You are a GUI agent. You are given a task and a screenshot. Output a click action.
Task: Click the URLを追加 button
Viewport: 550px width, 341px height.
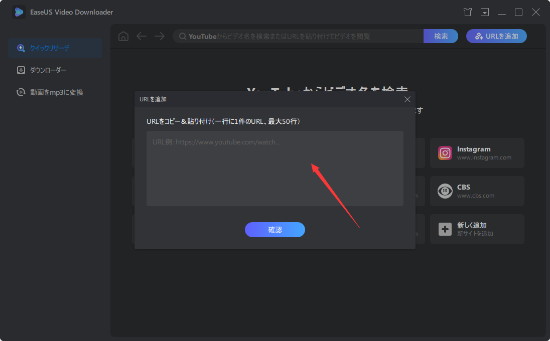click(496, 36)
